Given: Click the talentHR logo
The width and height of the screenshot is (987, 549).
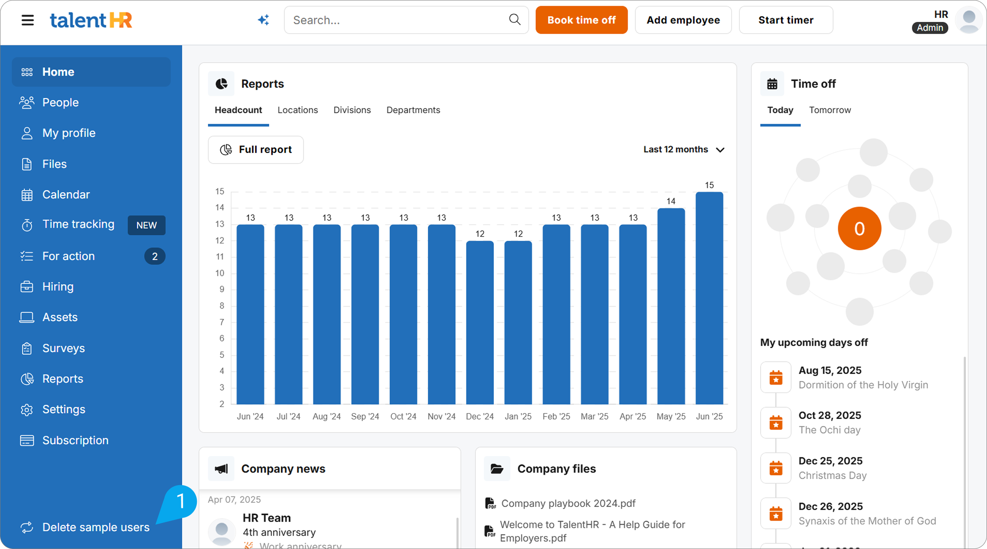Looking at the screenshot, I should 91,20.
